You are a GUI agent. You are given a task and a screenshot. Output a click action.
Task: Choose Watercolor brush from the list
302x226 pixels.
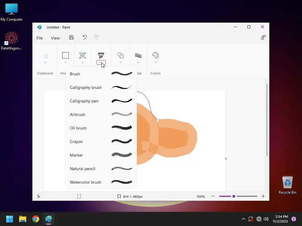[x=101, y=182]
